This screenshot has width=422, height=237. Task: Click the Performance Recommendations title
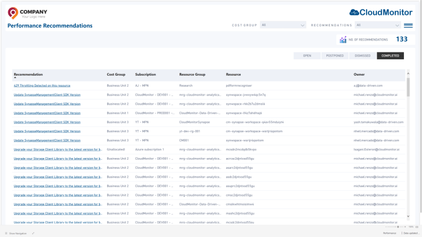50,26
